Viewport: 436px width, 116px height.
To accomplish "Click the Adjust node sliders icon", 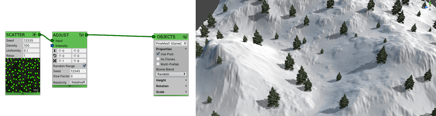I will (81, 35).
